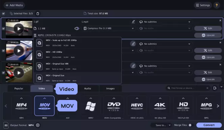The height and width of the screenshot is (130, 224).
Task: Select the MOV – Original Size preset
Action: (x=78, y=78)
